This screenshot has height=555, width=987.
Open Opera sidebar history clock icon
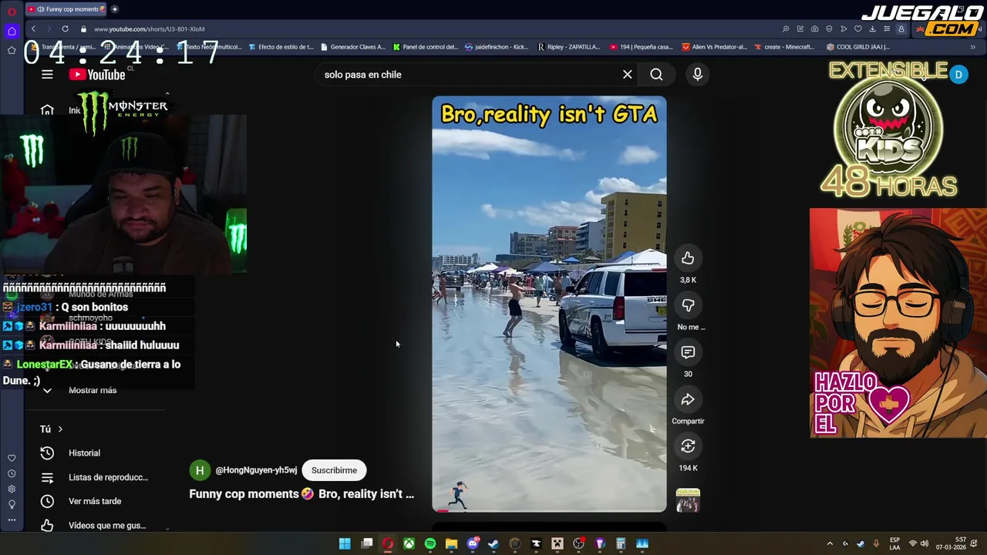12,473
